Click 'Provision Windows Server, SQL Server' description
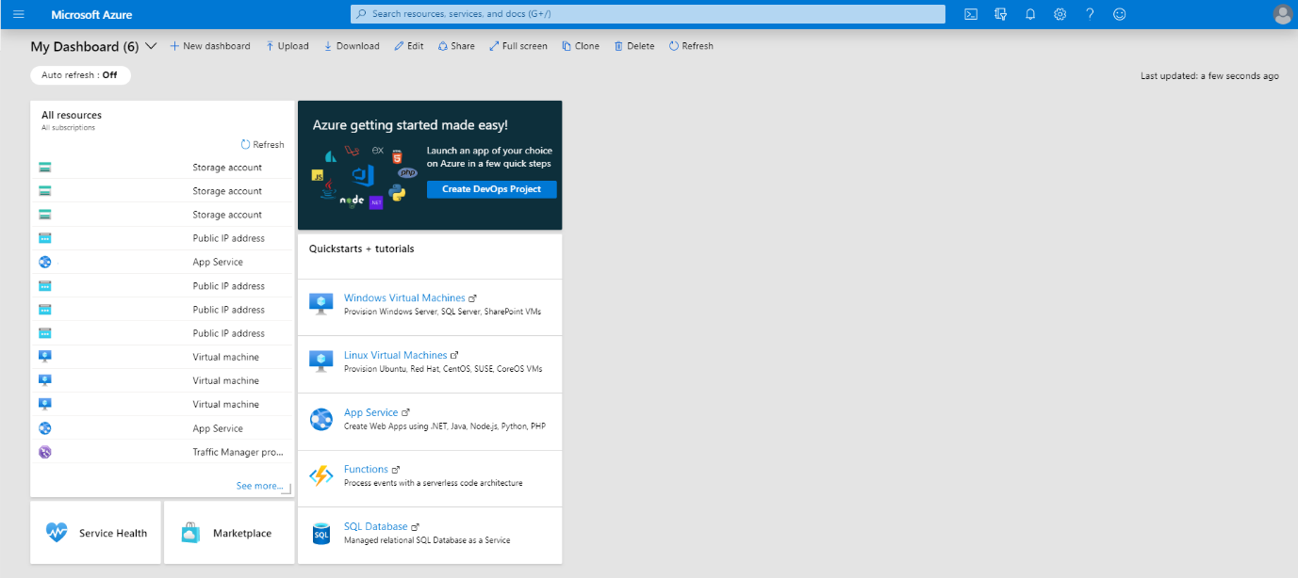The width and height of the screenshot is (1298, 578). [x=442, y=312]
